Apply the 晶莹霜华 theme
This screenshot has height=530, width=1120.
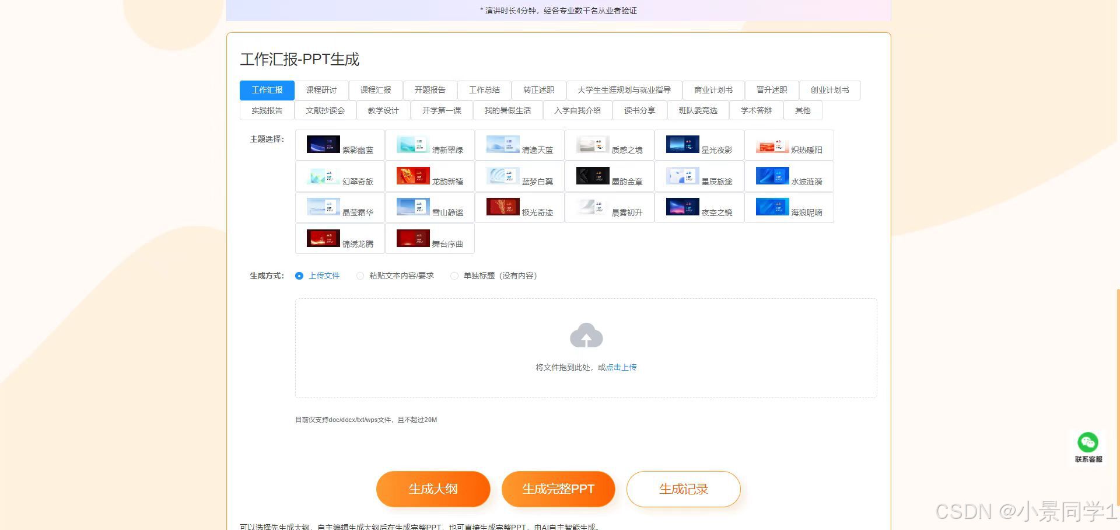(340, 207)
